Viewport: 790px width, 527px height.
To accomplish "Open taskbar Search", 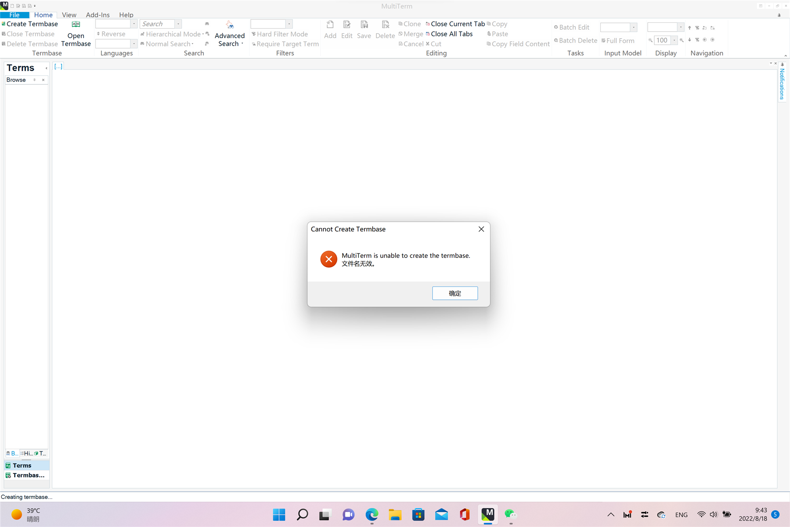I will [302, 514].
